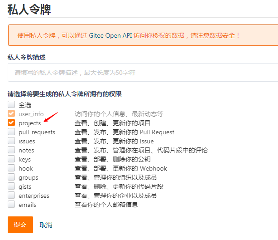The width and height of the screenshot is (278, 240).
Task: Click the 全选 label text
Action: [x=25, y=105]
